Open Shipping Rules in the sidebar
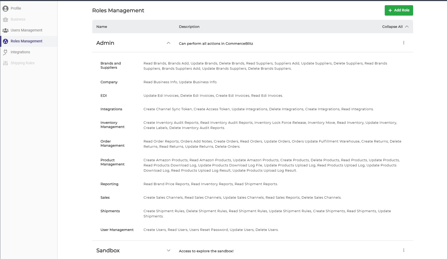The height and width of the screenshot is (259, 447). tap(29, 63)
